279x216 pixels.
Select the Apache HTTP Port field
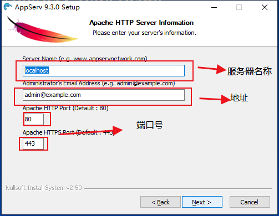point(33,119)
